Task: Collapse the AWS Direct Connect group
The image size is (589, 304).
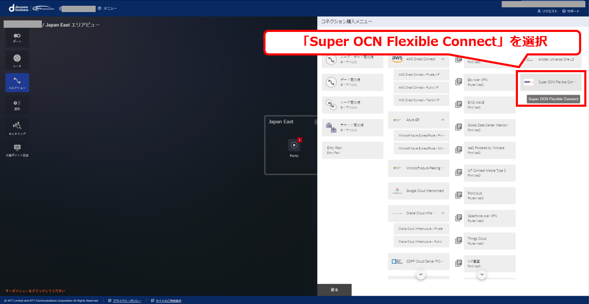Action: click(443, 59)
